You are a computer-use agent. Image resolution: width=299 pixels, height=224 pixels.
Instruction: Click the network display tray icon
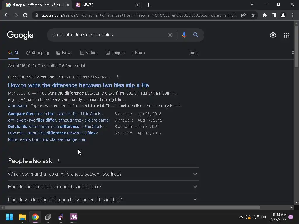tap(256, 217)
